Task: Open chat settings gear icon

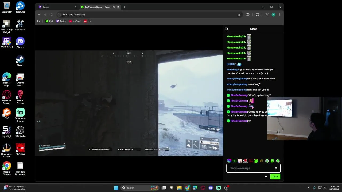Action: click(266, 177)
